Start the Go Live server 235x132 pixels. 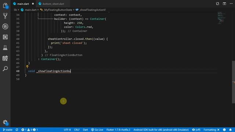(x=97, y=130)
